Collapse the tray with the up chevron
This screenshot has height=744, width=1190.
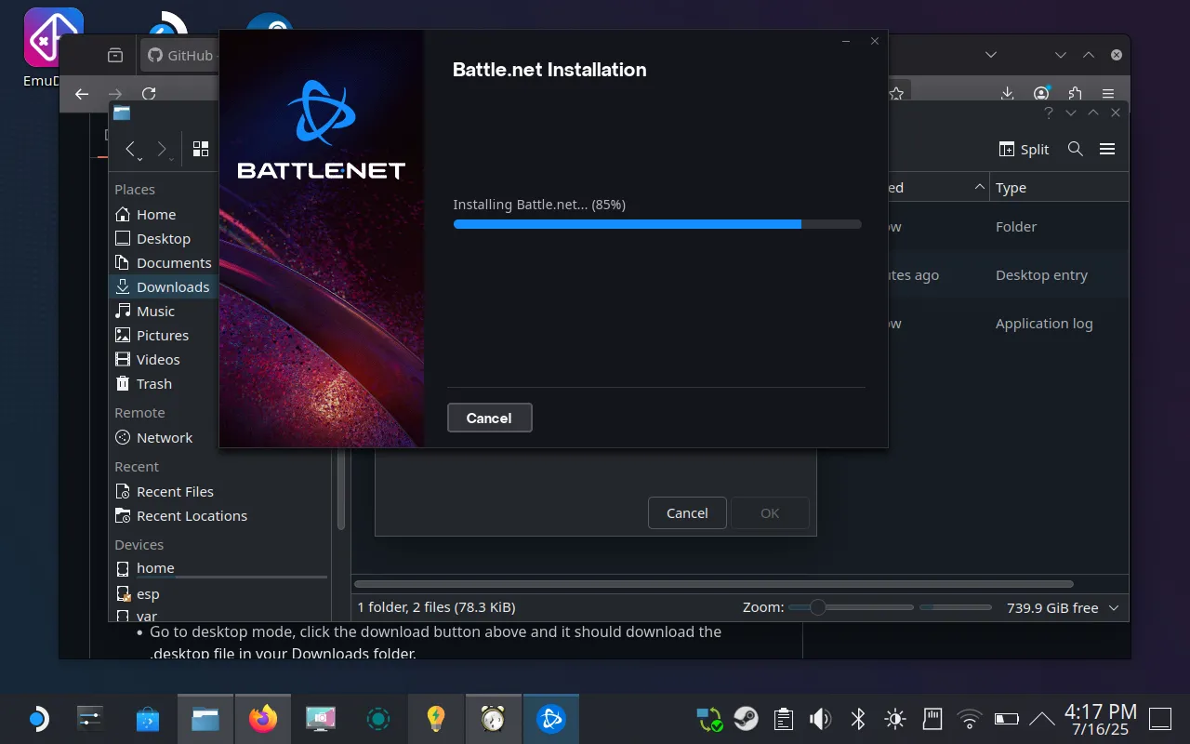[1040, 718]
